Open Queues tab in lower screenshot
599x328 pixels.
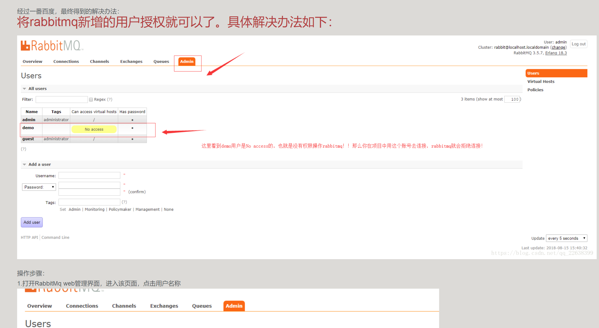pos(202,306)
